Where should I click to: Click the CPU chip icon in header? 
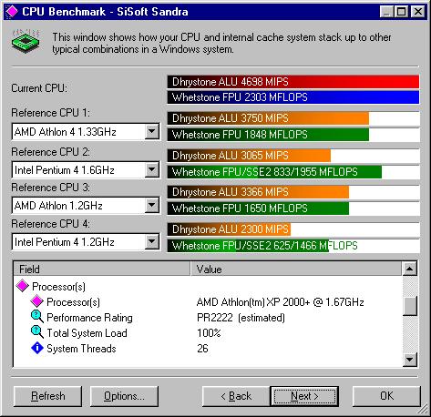pyautogui.click(x=26, y=41)
